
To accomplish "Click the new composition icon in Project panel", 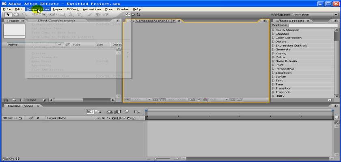I will [x=22, y=100].
